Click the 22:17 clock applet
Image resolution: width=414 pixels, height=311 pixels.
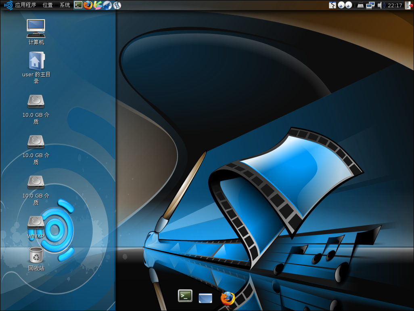coord(395,5)
